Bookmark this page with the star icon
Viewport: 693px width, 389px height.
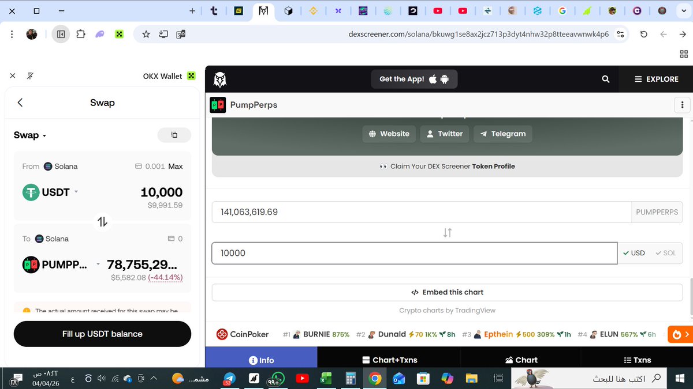(146, 35)
